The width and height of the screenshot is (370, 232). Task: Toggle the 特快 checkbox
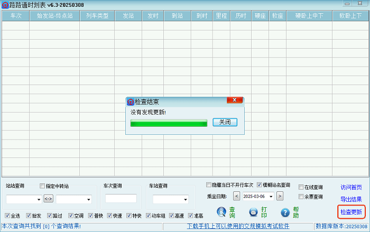129,216
